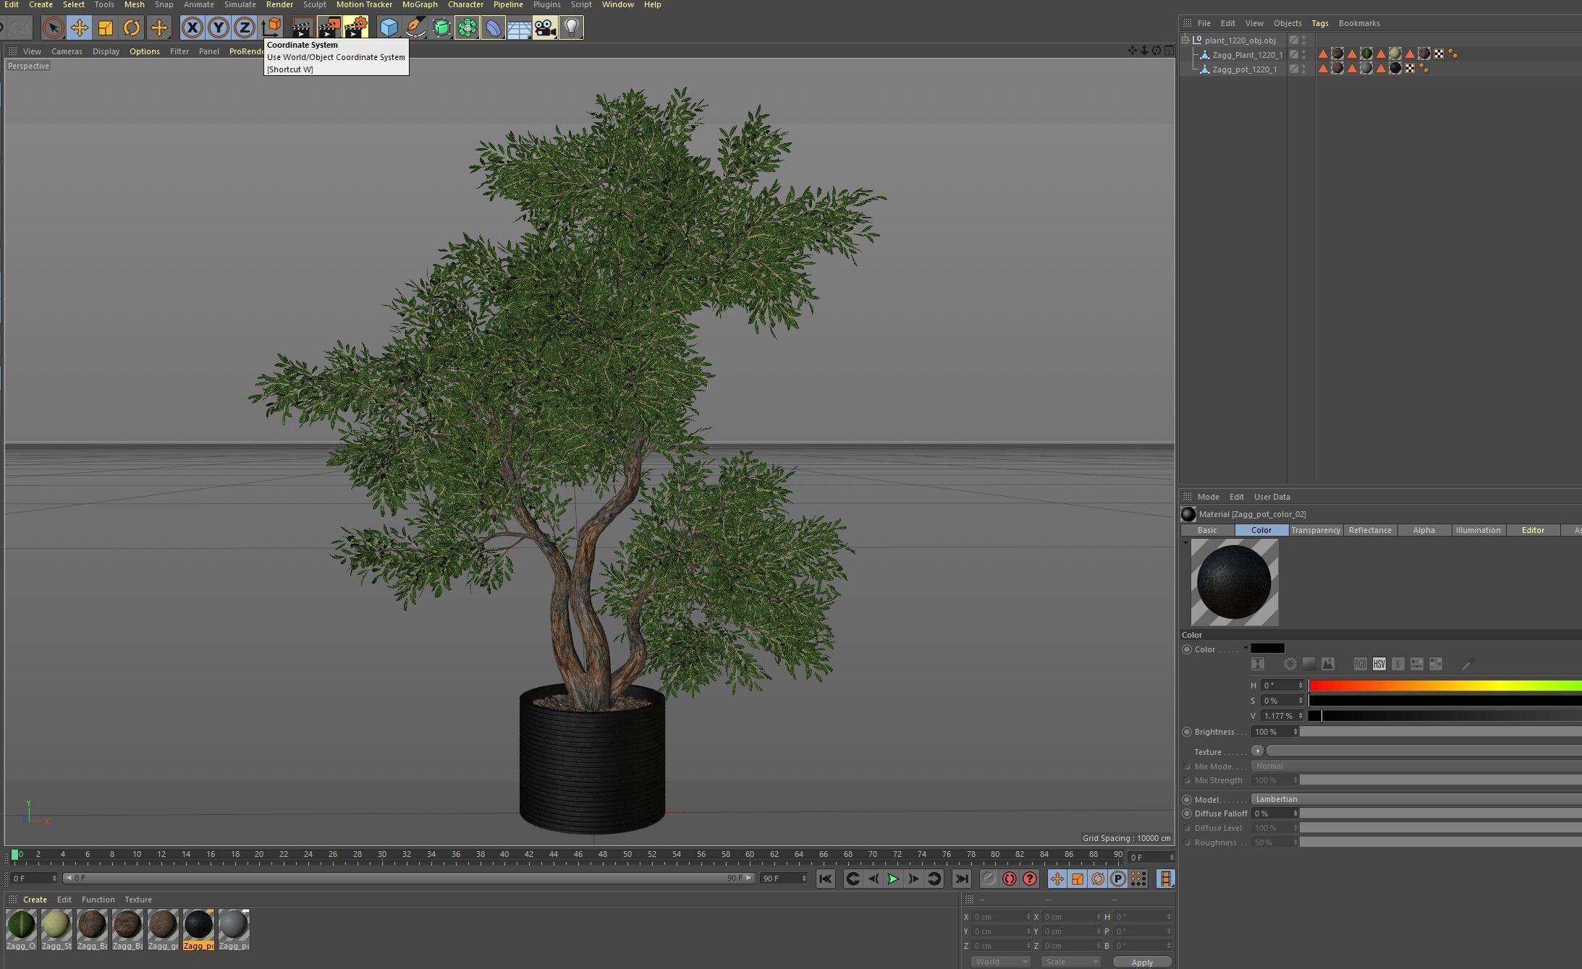Add a Cube primitive object
Viewport: 1582px width, 969px height.
389,28
